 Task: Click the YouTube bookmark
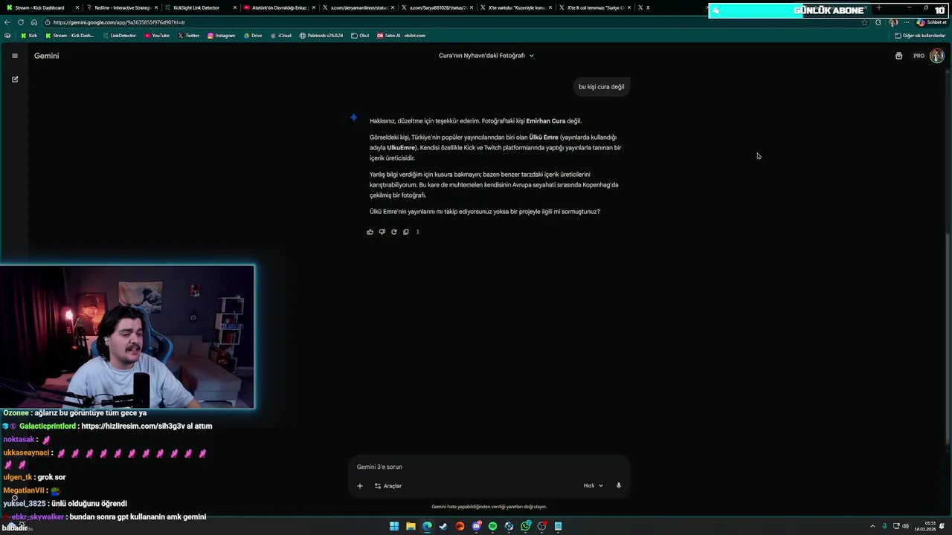coord(157,36)
